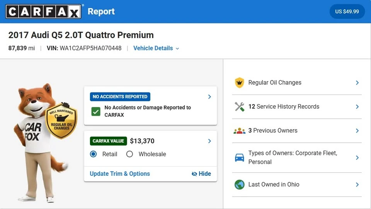Click the chevron beside Service History Records
The width and height of the screenshot is (371, 209).
pos(357,107)
